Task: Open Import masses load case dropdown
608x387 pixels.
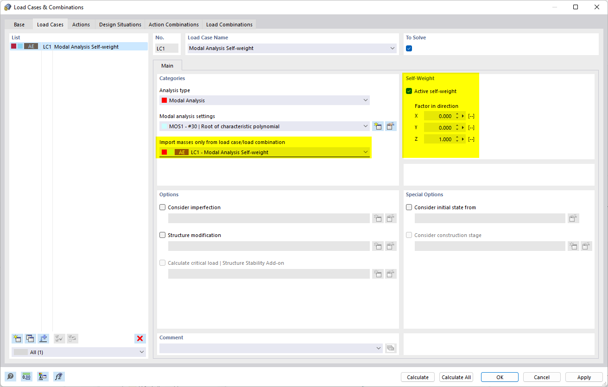Action: [x=366, y=152]
